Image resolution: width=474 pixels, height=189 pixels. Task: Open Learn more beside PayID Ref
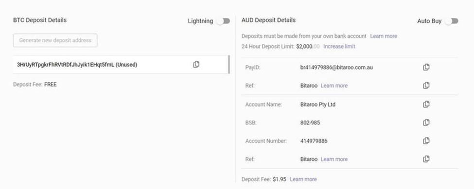click(334, 86)
